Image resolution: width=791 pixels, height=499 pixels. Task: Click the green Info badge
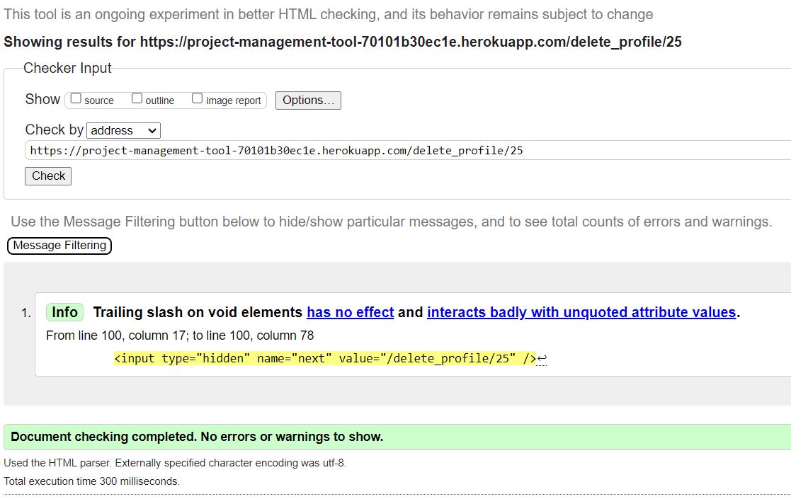(x=64, y=311)
